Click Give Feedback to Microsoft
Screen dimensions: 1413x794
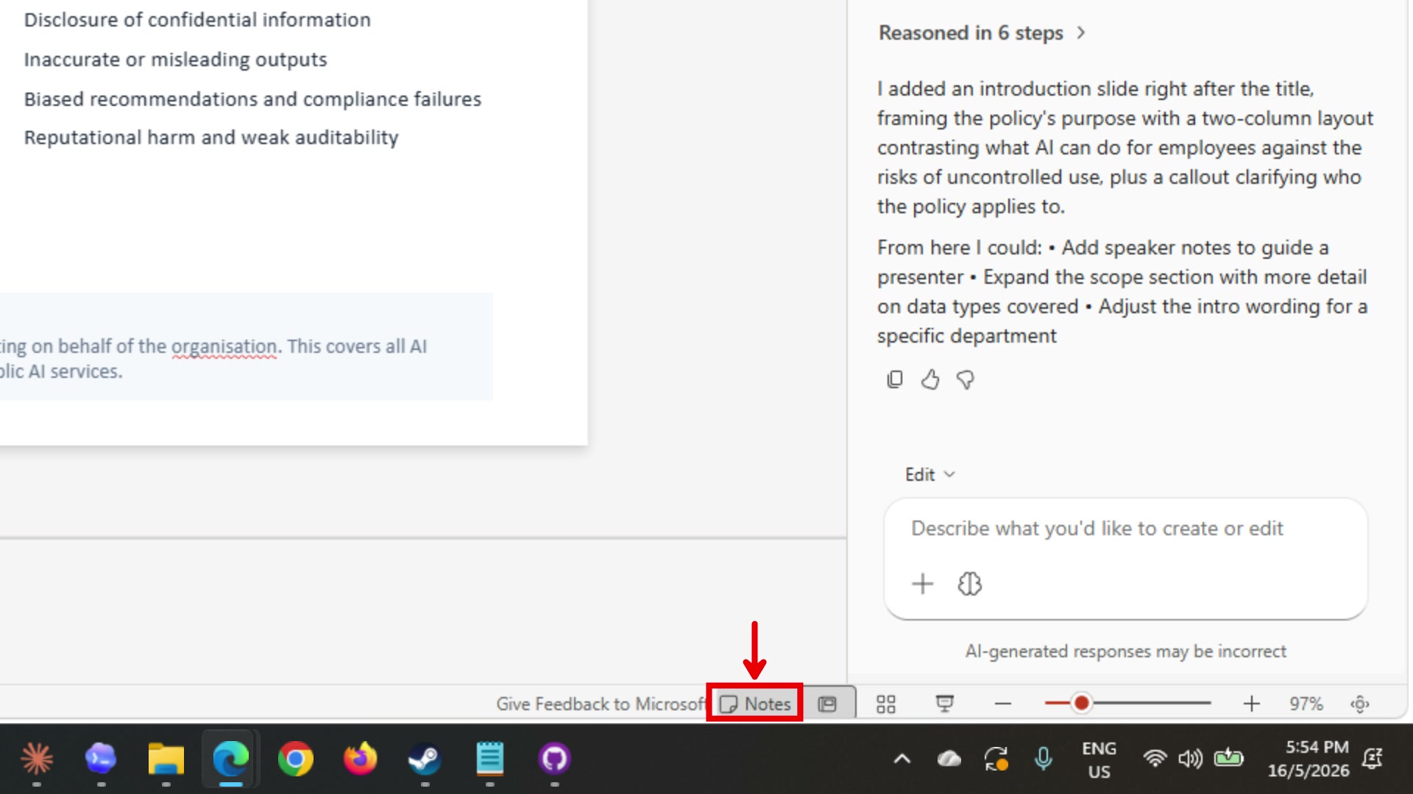601,704
